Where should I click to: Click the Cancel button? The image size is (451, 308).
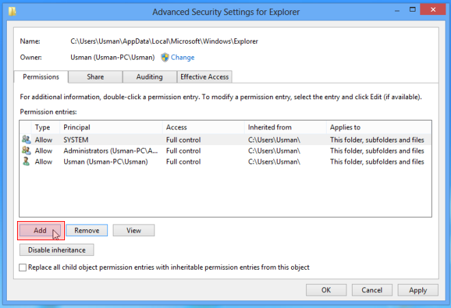point(372,290)
